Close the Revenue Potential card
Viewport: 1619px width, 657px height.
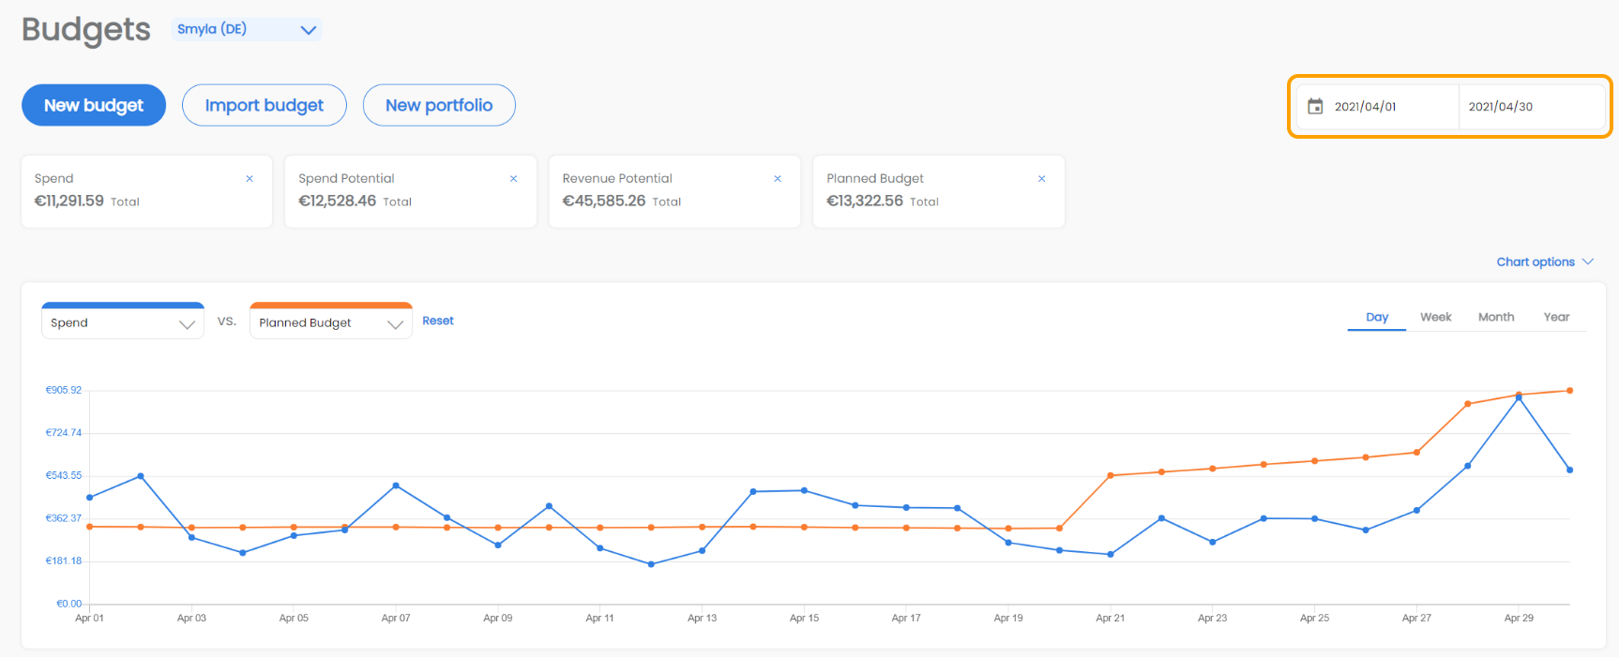(778, 179)
